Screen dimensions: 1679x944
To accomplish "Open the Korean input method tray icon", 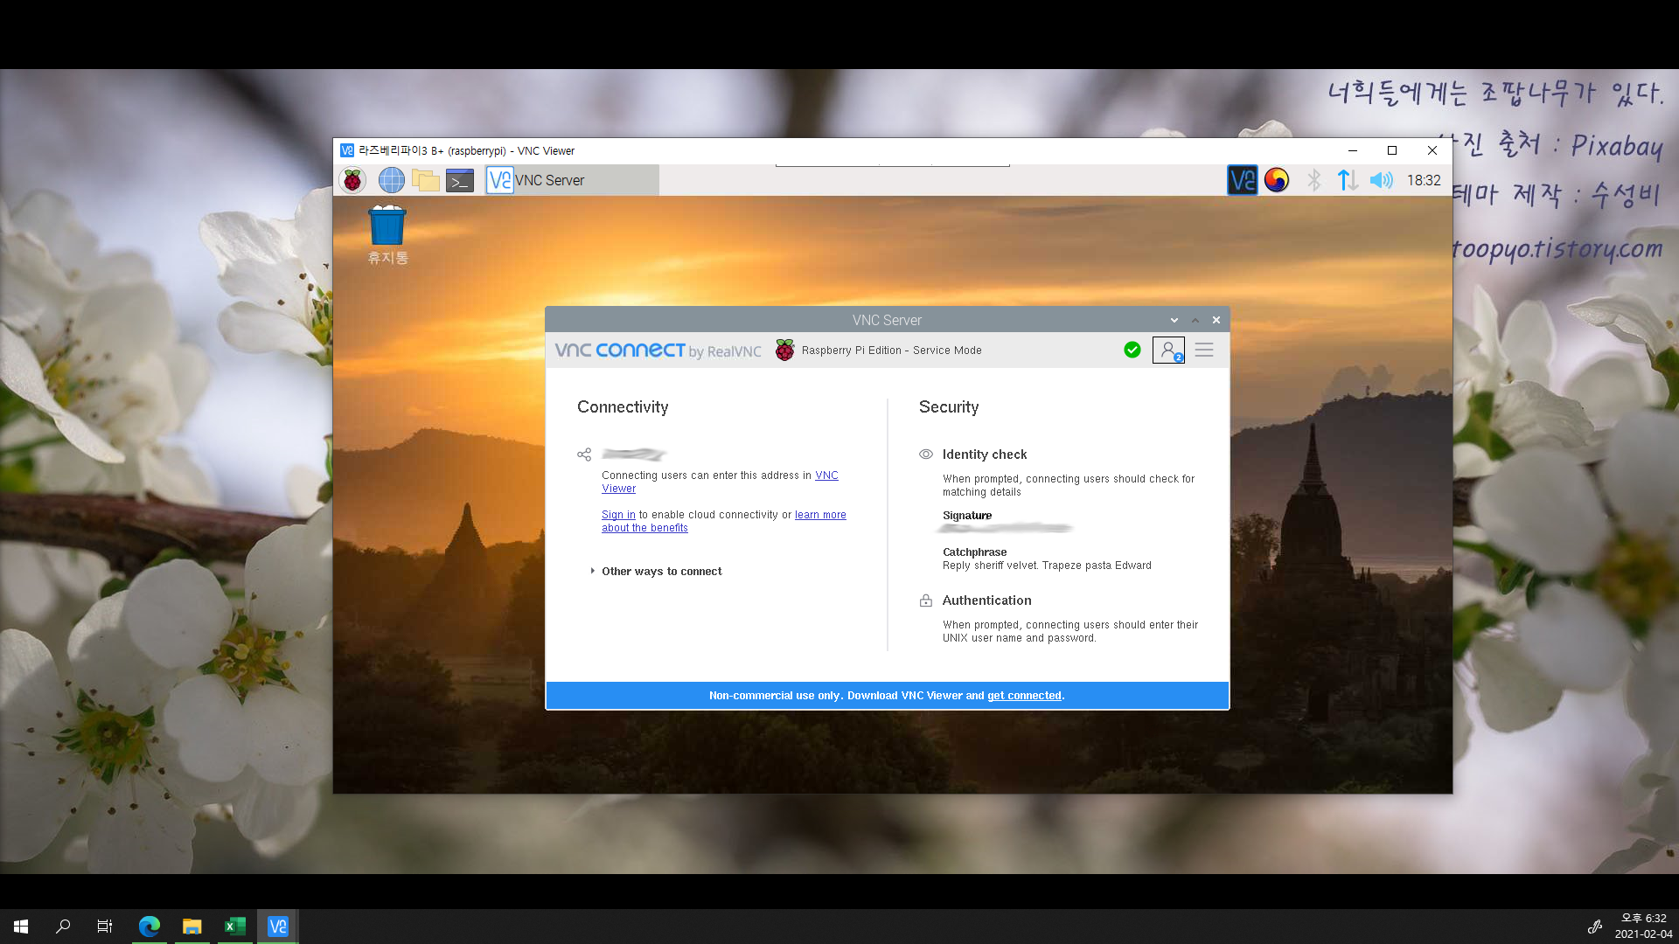I will (1277, 180).
